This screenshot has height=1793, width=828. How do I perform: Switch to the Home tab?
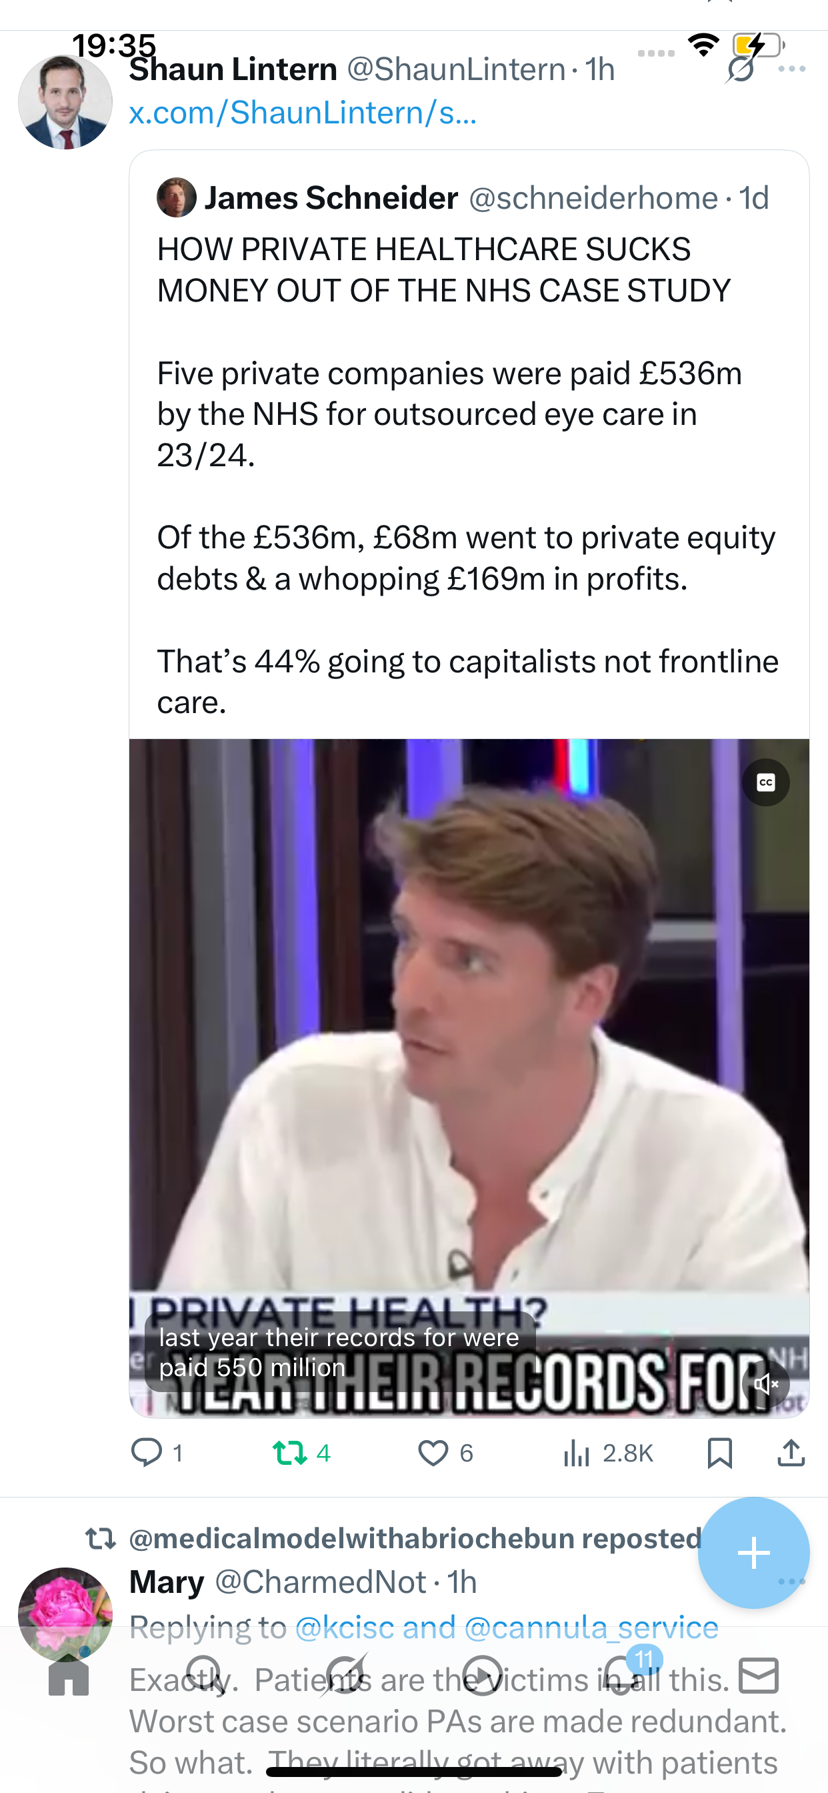tap(69, 1676)
